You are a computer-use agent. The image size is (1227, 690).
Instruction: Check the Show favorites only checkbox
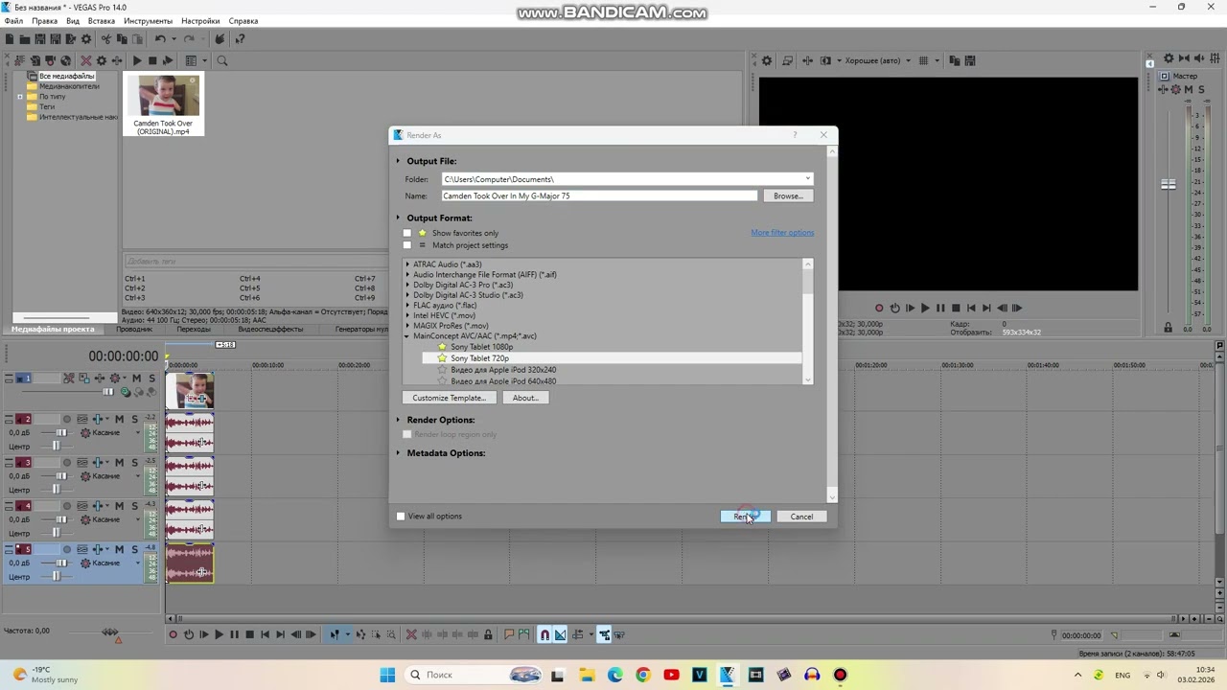point(406,233)
